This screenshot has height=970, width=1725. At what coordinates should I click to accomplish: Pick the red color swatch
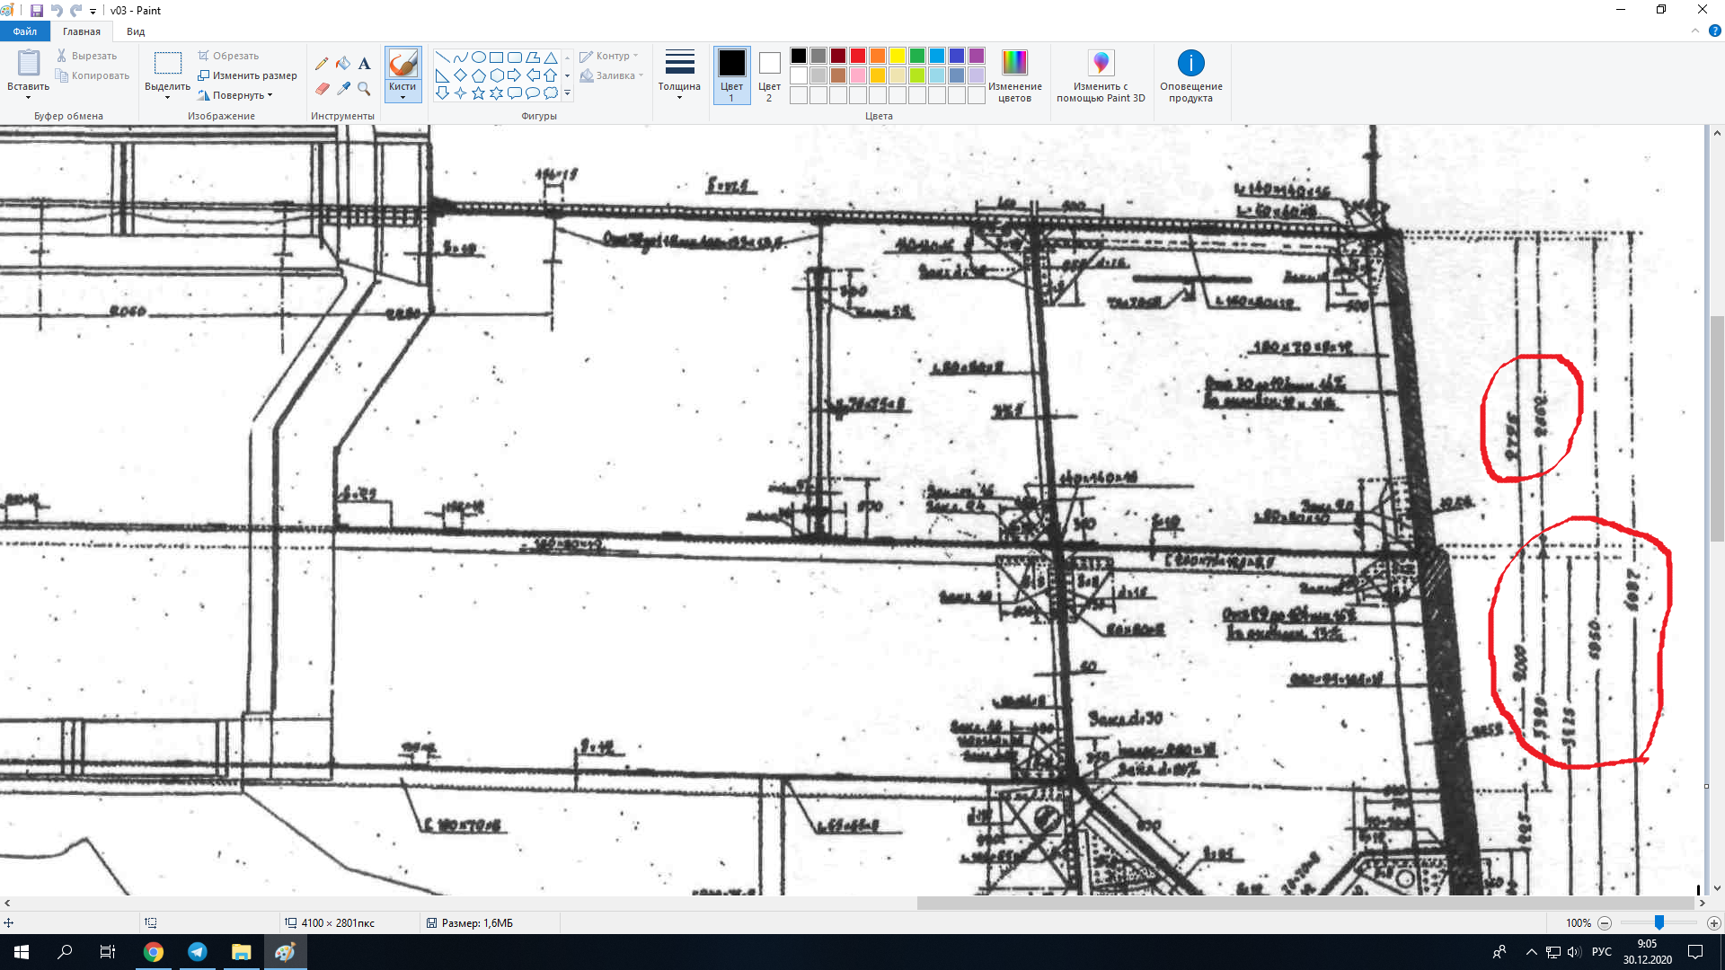[x=858, y=56]
